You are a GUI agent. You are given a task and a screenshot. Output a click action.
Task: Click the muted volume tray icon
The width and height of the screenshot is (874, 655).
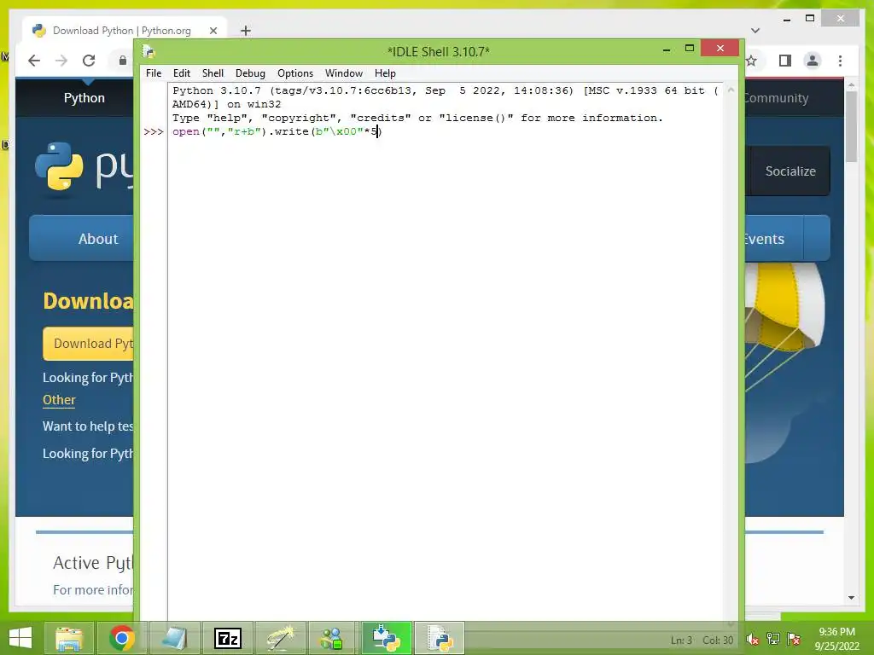click(753, 640)
